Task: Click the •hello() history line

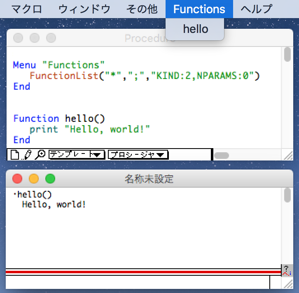Action: point(33,195)
